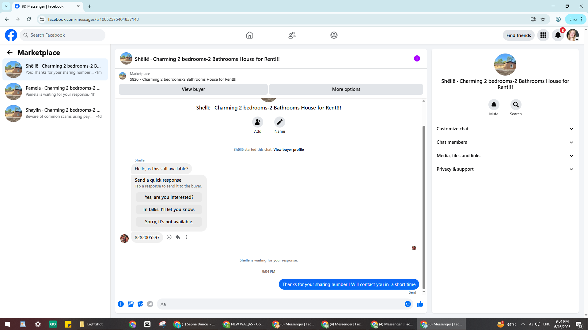Image resolution: width=588 pixels, height=330 pixels.
Task: Open the Facebook home logo
Action: pyautogui.click(x=11, y=35)
